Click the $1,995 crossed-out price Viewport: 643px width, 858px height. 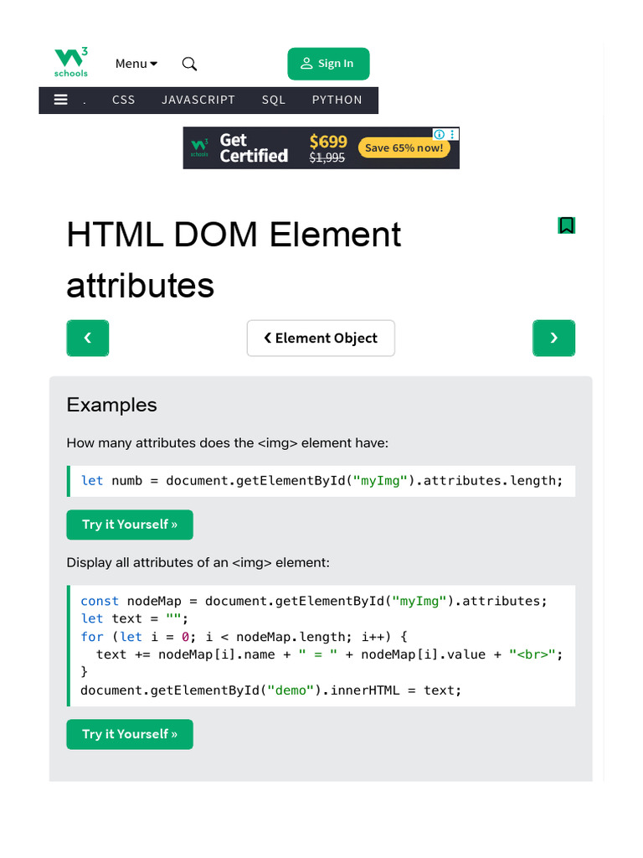click(327, 158)
